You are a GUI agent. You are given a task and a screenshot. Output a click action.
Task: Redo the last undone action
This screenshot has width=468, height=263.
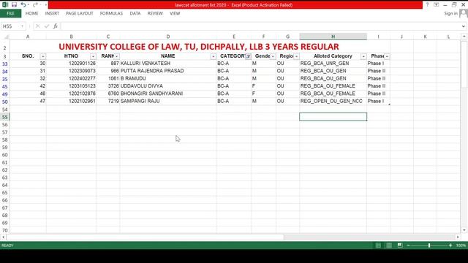[35, 5]
